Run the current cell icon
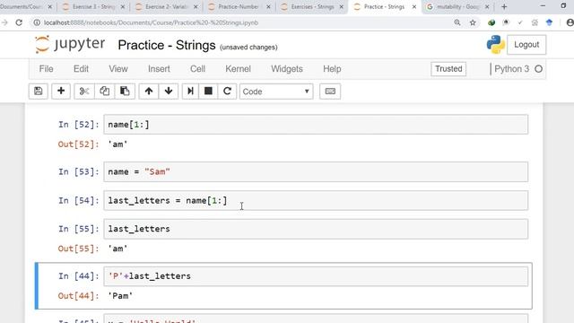 click(190, 92)
